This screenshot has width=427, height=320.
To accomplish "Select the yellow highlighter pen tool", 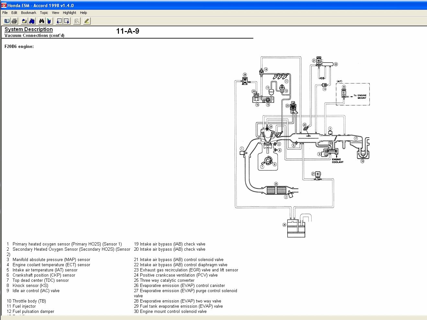I will pos(87,21).
